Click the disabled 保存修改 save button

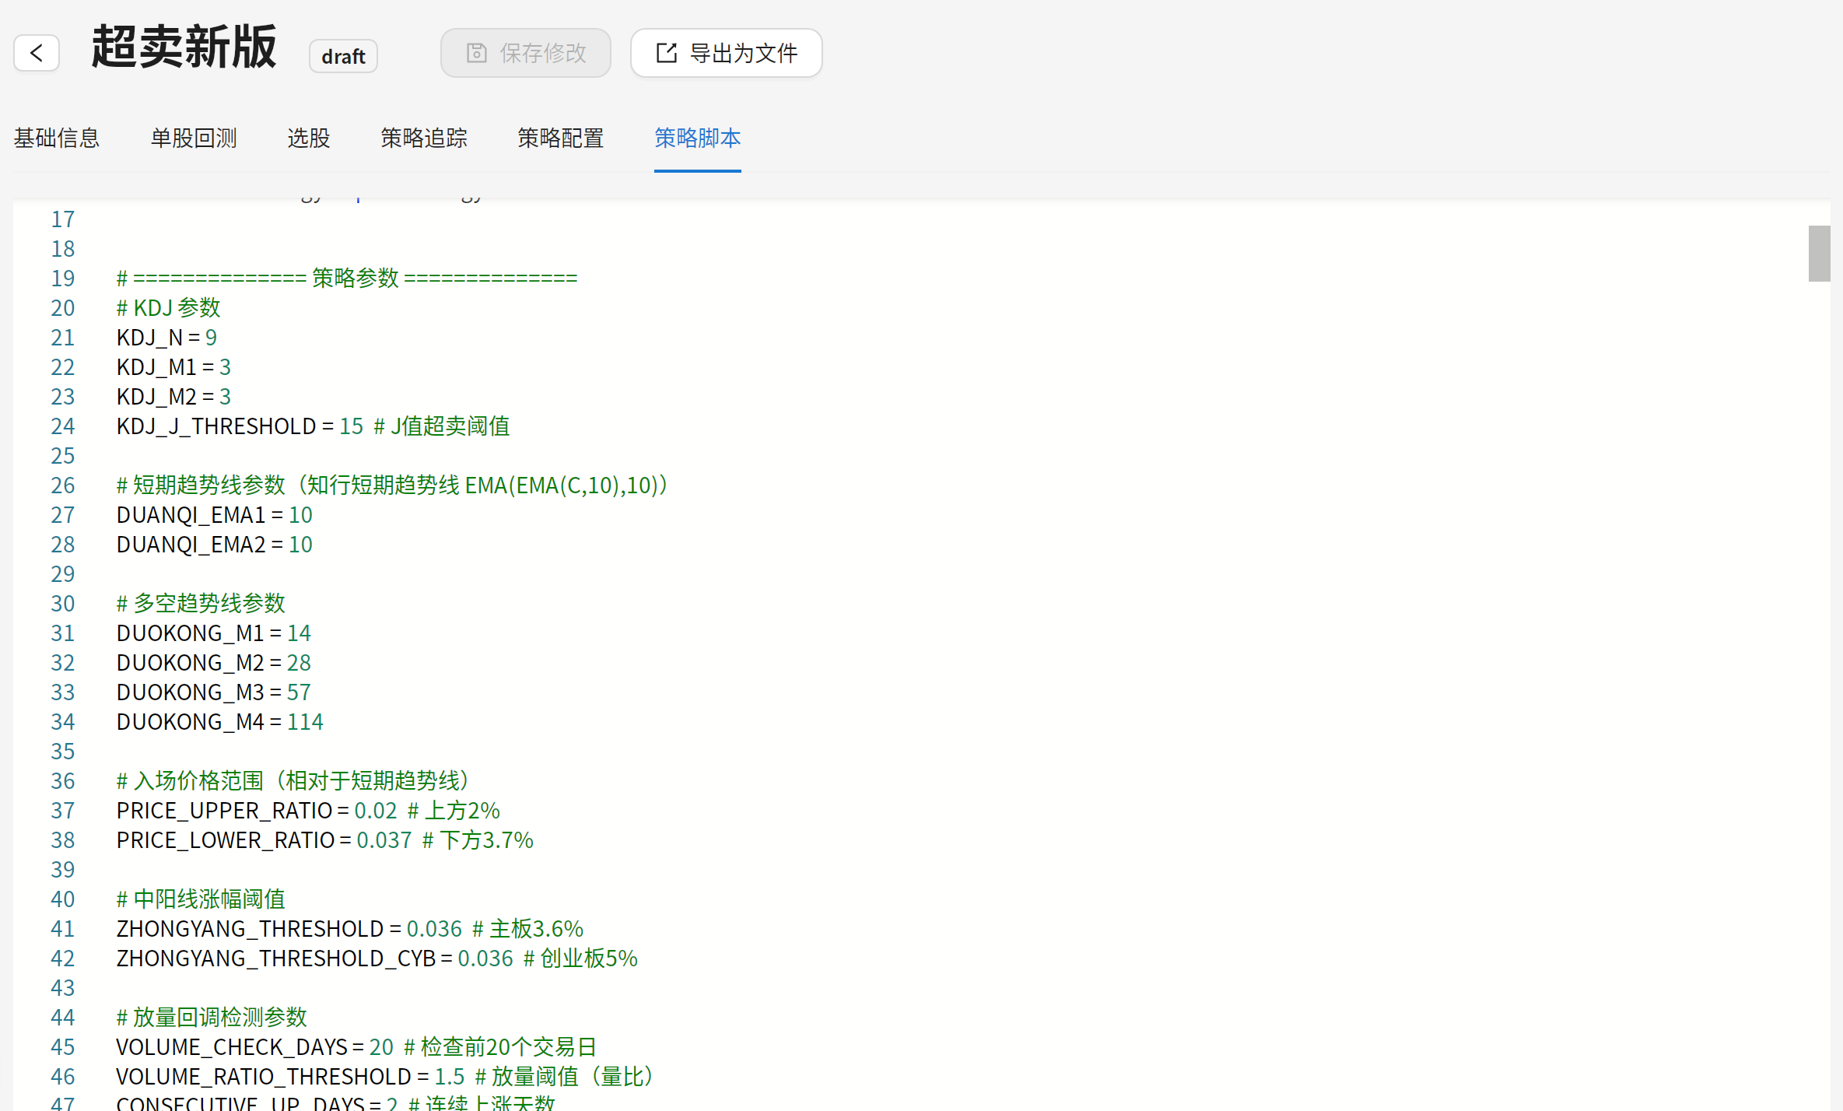pos(526,52)
